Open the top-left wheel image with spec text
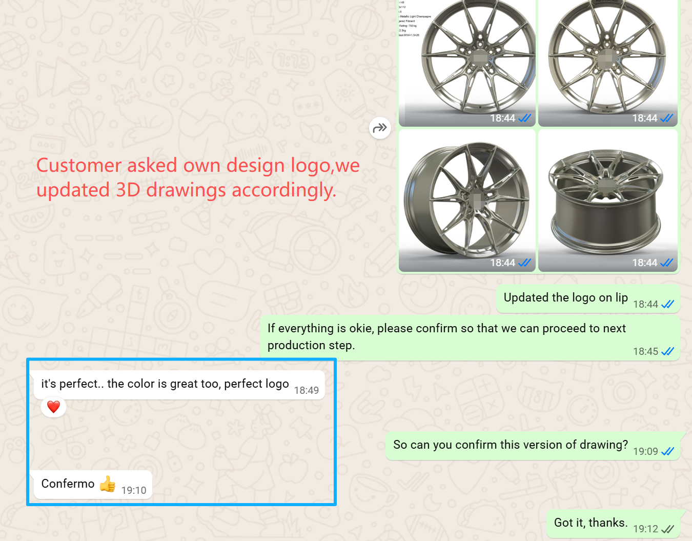 467,63
